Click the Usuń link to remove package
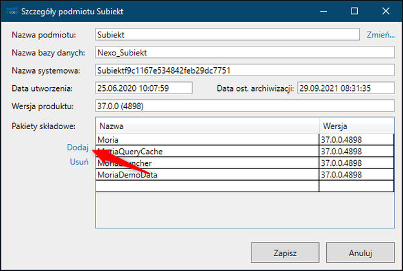403x271 pixels. coord(79,163)
